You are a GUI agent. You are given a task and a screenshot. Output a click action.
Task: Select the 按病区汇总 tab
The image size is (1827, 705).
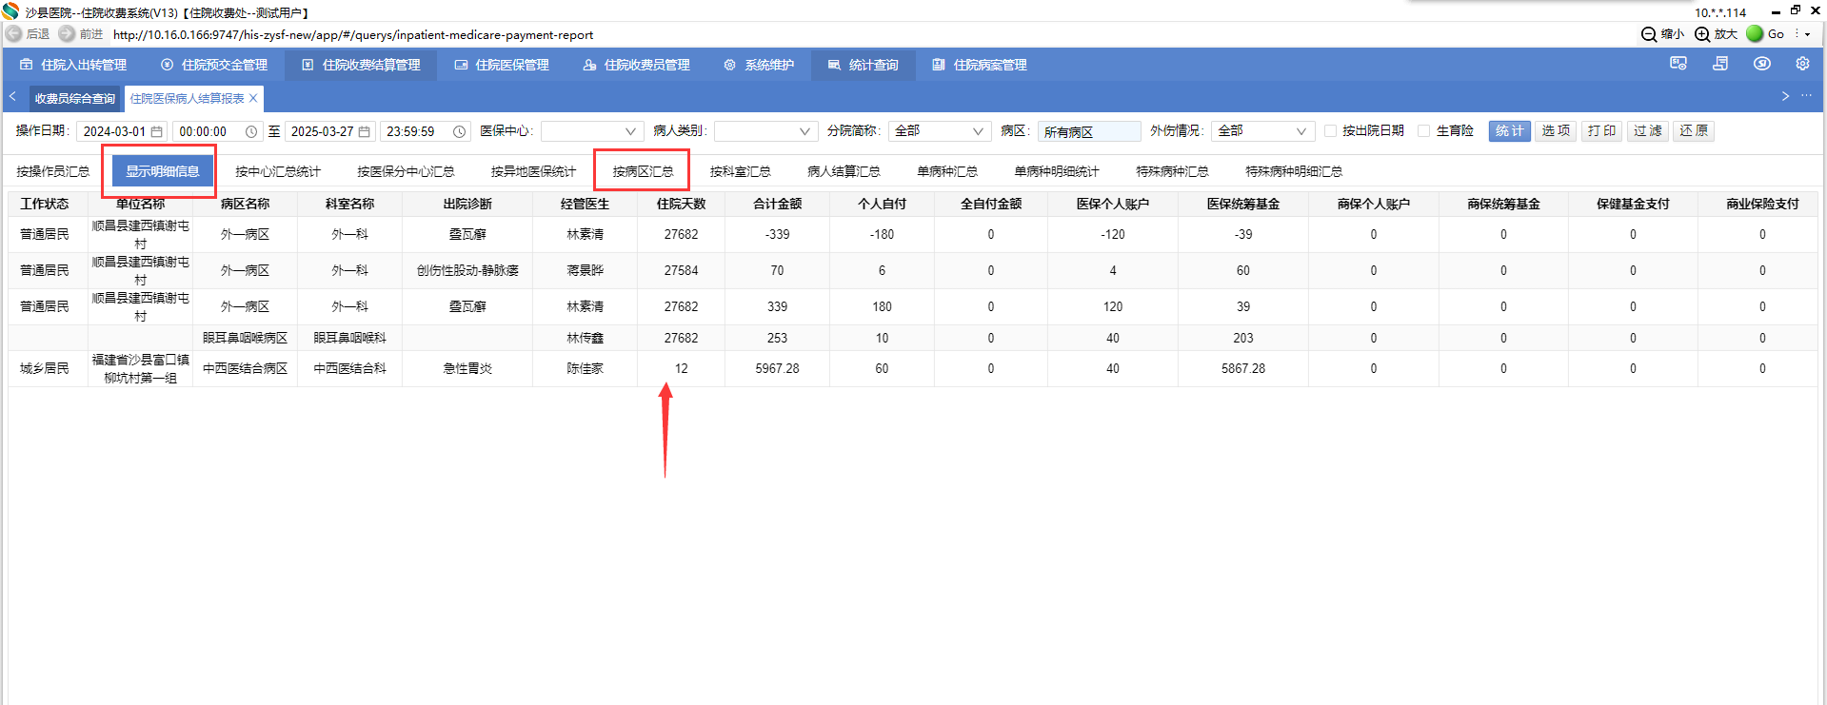[x=643, y=171]
